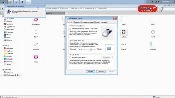Viewport: 175px width, 98px height.
Task: Enable Activar bloqueo de clic
Action: 71,57
